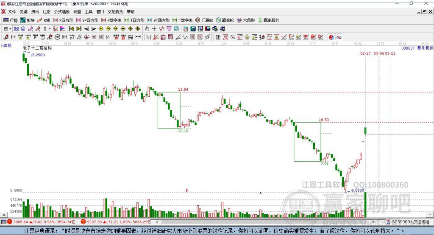Screen dimensions: 434x235
Task: Click SZ399001 深证成指 status entry
Action: [408, 222]
